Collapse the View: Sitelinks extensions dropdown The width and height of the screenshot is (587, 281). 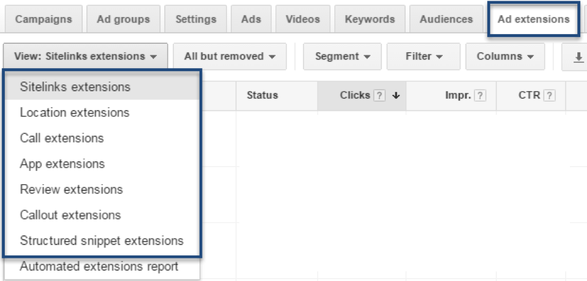point(85,57)
